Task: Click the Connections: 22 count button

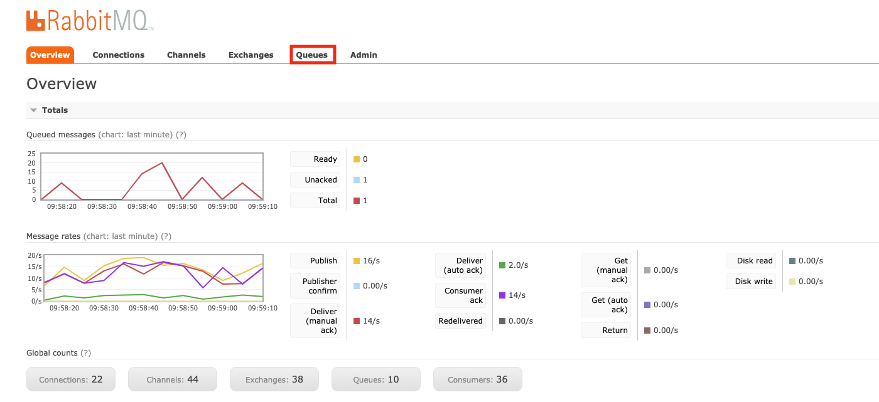Action: pos(71,379)
